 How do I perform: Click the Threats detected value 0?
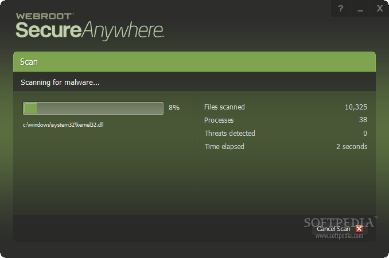click(x=365, y=134)
